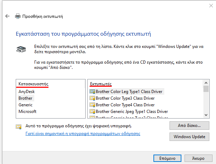216x164 pixels.
Task: Click the Windows Update button
Action: (x=189, y=137)
